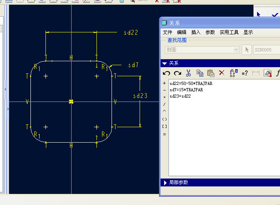Select the sd23 dimension label in sketch
The height and width of the screenshot is (205, 280).
pyautogui.click(x=140, y=96)
